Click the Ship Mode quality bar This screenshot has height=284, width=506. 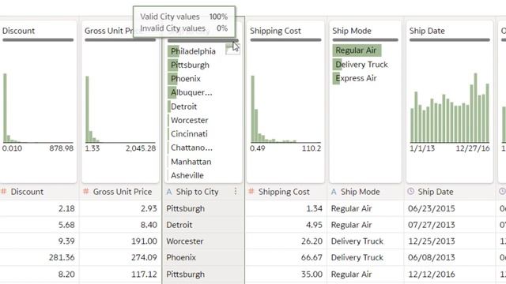point(365,40)
